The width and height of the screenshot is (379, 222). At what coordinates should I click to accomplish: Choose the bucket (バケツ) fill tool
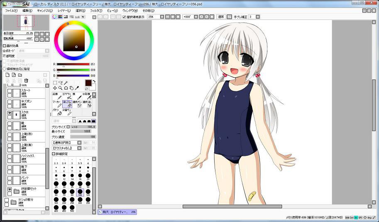click(x=57, y=112)
